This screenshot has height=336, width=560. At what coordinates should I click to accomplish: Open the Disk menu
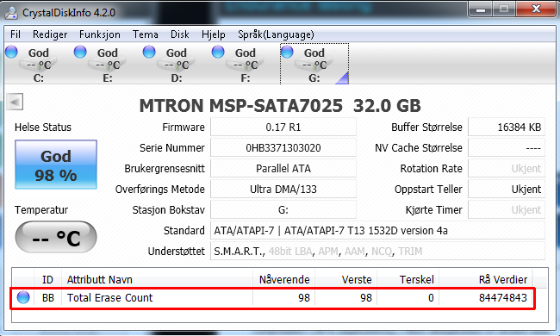[x=180, y=34]
